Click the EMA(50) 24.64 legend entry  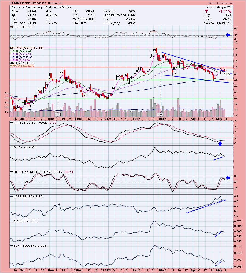tap(20, 54)
